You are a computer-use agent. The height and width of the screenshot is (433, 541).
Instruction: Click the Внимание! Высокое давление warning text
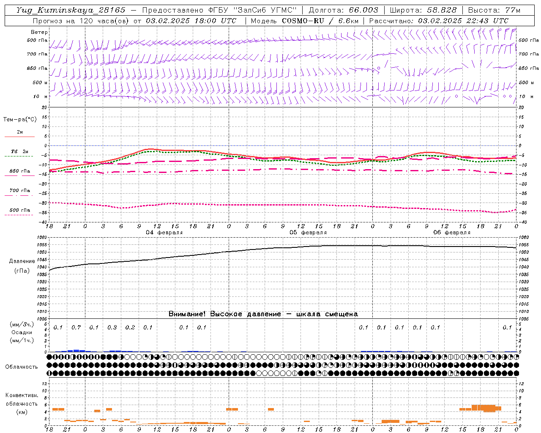[x=263, y=314]
